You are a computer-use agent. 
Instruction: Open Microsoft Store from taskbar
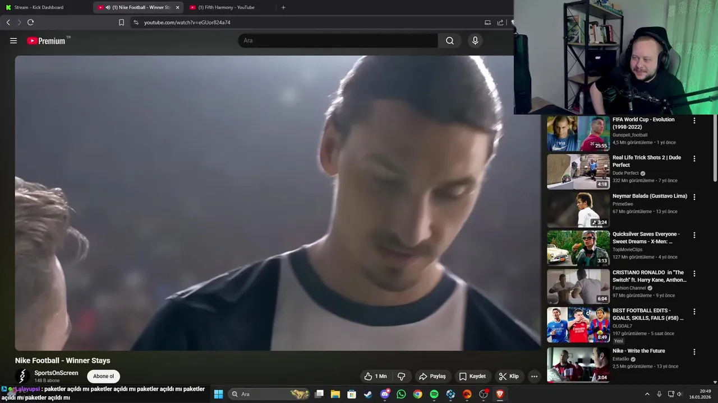click(352, 394)
